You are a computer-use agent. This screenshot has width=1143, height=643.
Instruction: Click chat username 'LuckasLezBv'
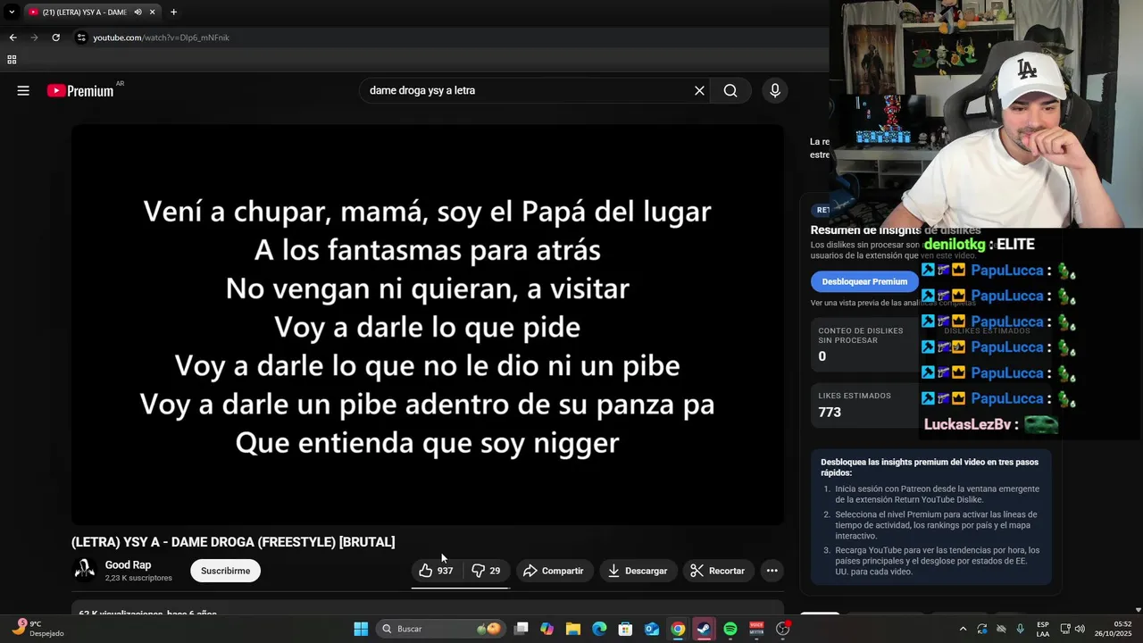(x=968, y=424)
